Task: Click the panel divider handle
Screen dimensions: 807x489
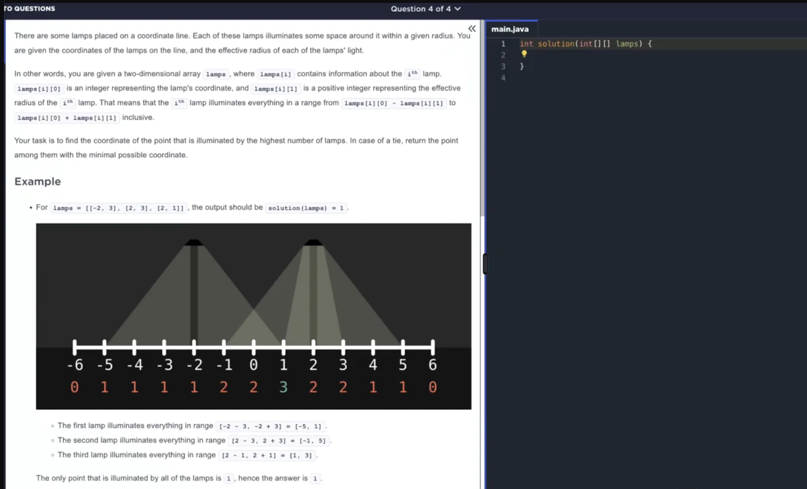Action: [485, 264]
